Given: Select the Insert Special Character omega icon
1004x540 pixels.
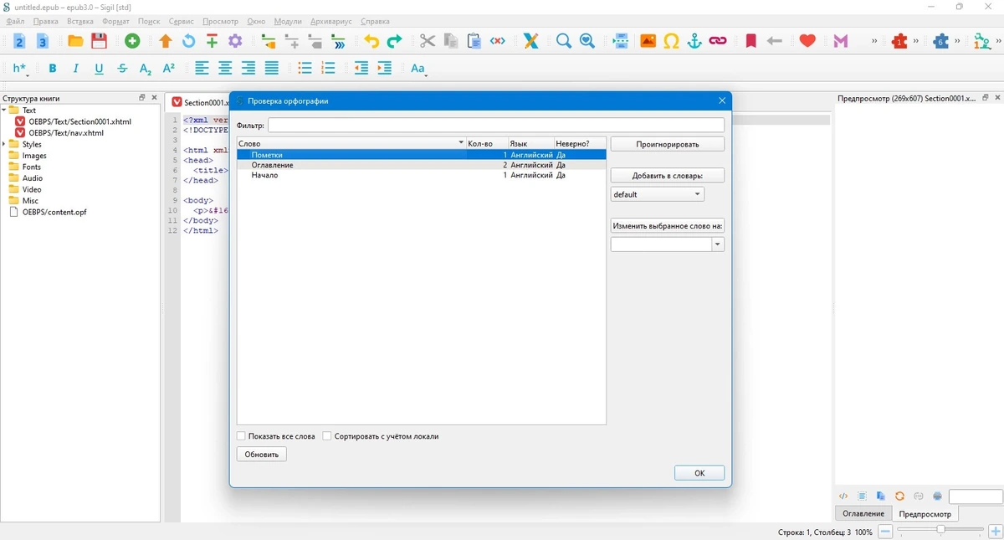Looking at the screenshot, I should (x=671, y=41).
